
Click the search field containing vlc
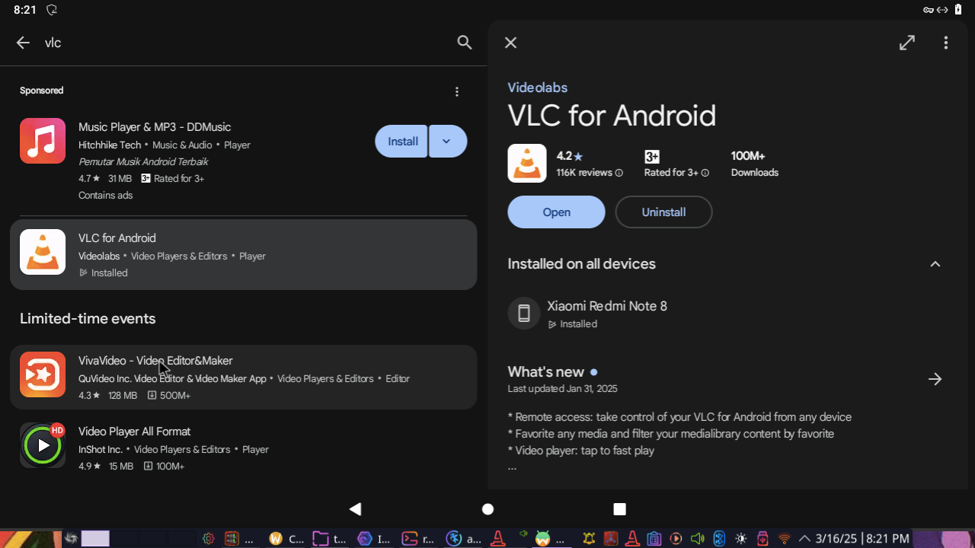pos(244,43)
